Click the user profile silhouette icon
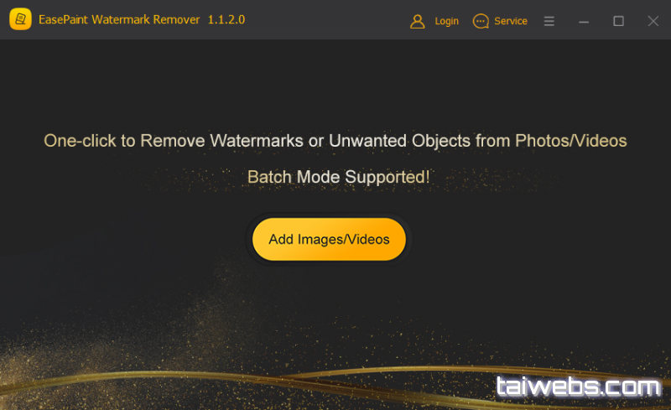Screen dimensions: 671x410 pyautogui.click(x=417, y=21)
